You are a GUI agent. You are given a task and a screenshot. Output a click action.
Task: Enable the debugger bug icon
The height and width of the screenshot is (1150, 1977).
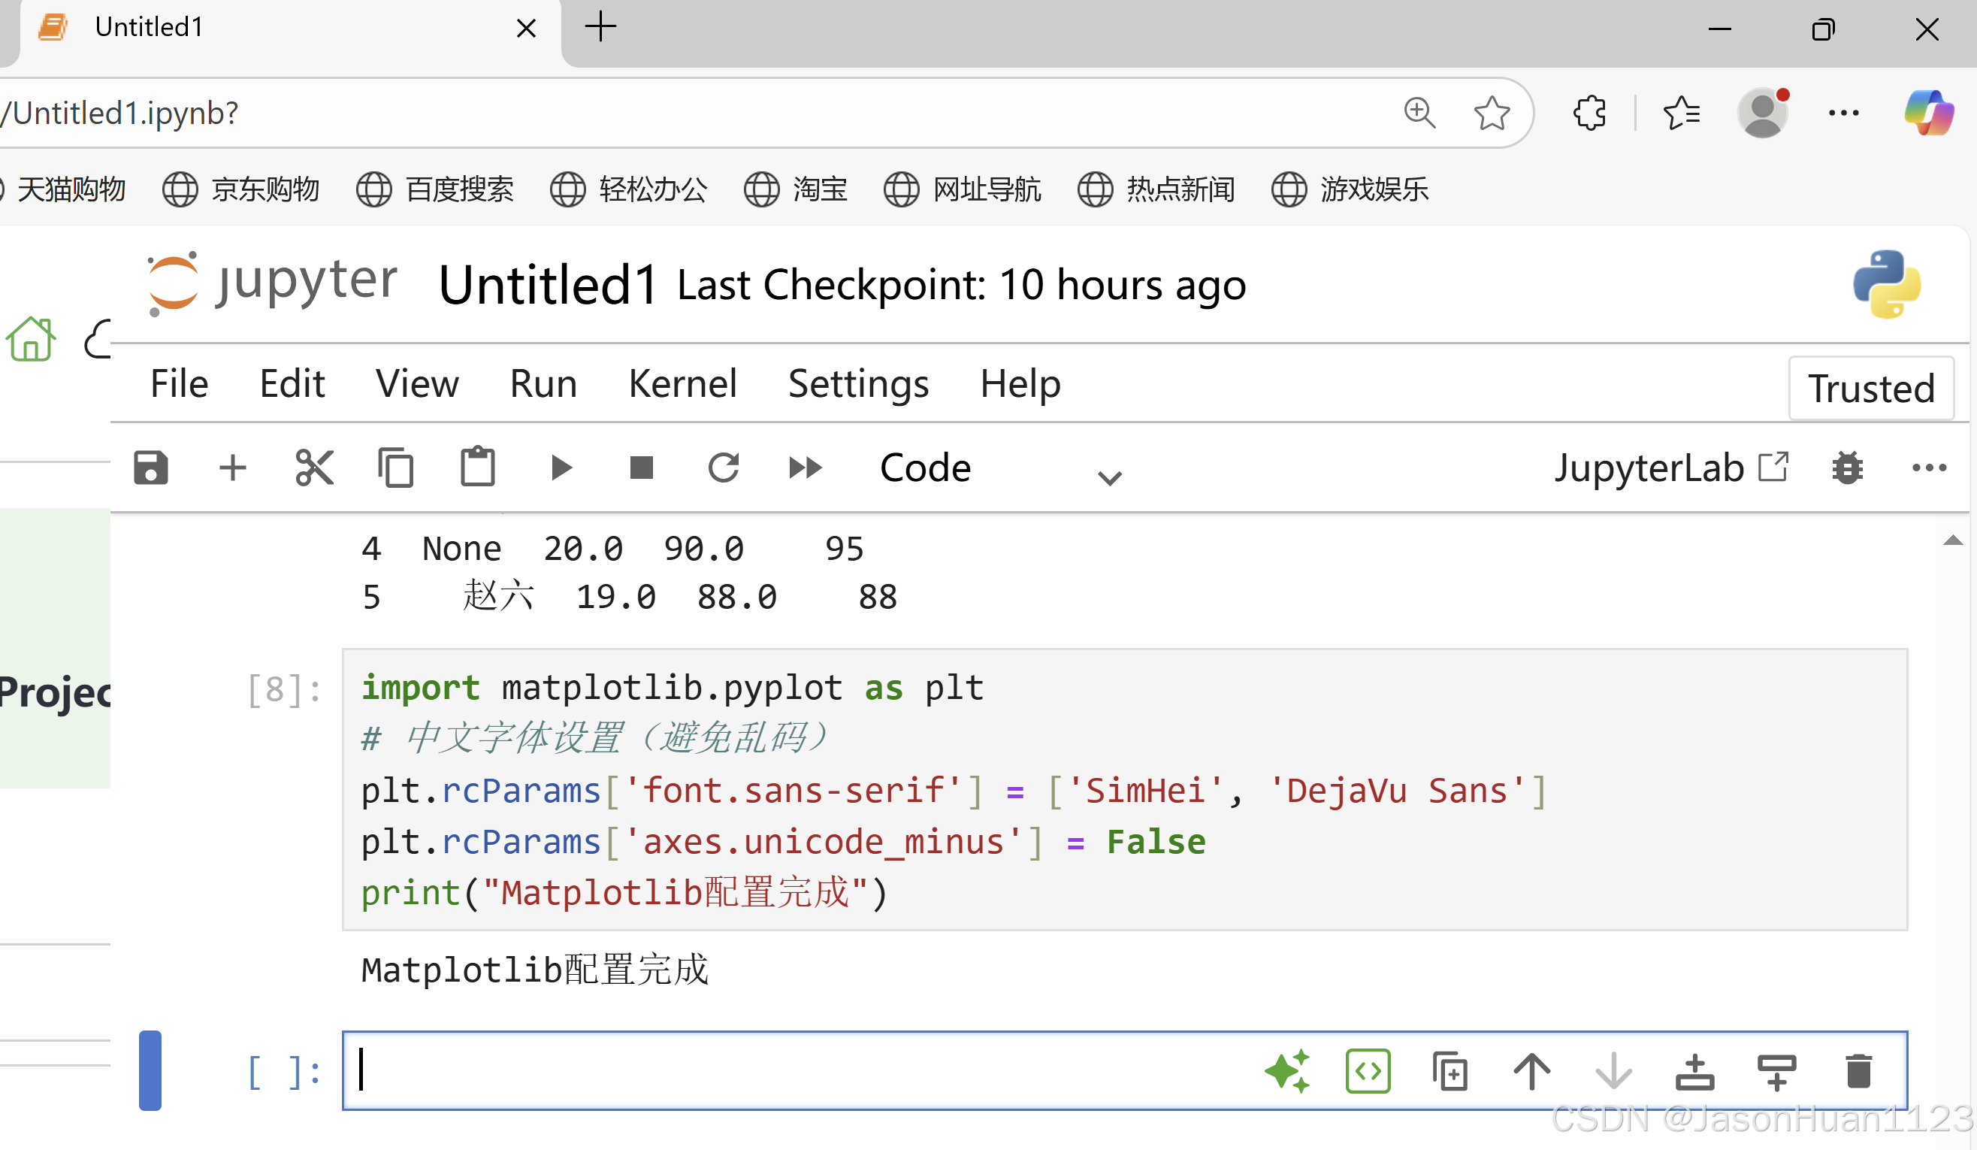(x=1848, y=468)
